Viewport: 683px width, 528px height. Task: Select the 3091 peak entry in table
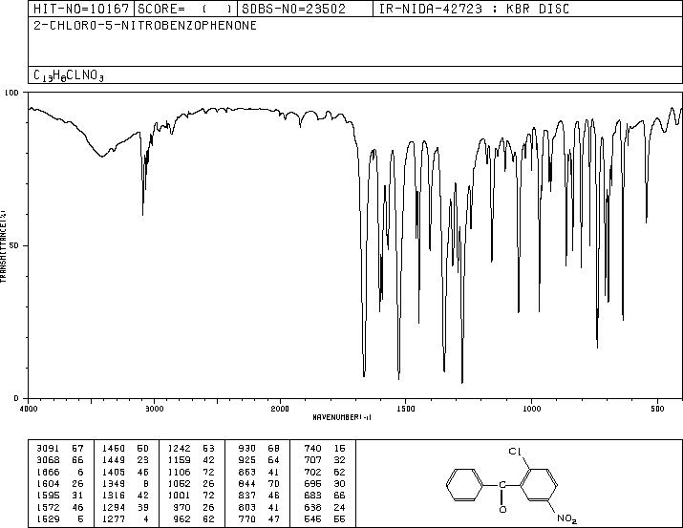pos(59,449)
